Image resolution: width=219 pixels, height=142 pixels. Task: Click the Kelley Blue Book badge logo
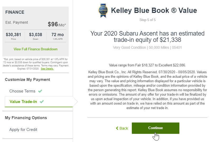click(103, 11)
